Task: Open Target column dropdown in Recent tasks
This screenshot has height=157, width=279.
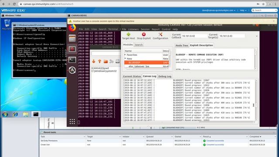Action: tap(120, 137)
